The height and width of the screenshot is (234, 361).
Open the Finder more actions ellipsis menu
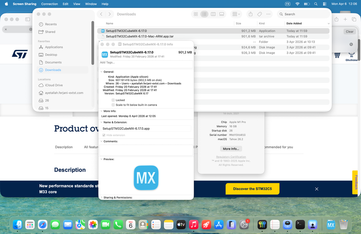pyautogui.click(x=268, y=14)
